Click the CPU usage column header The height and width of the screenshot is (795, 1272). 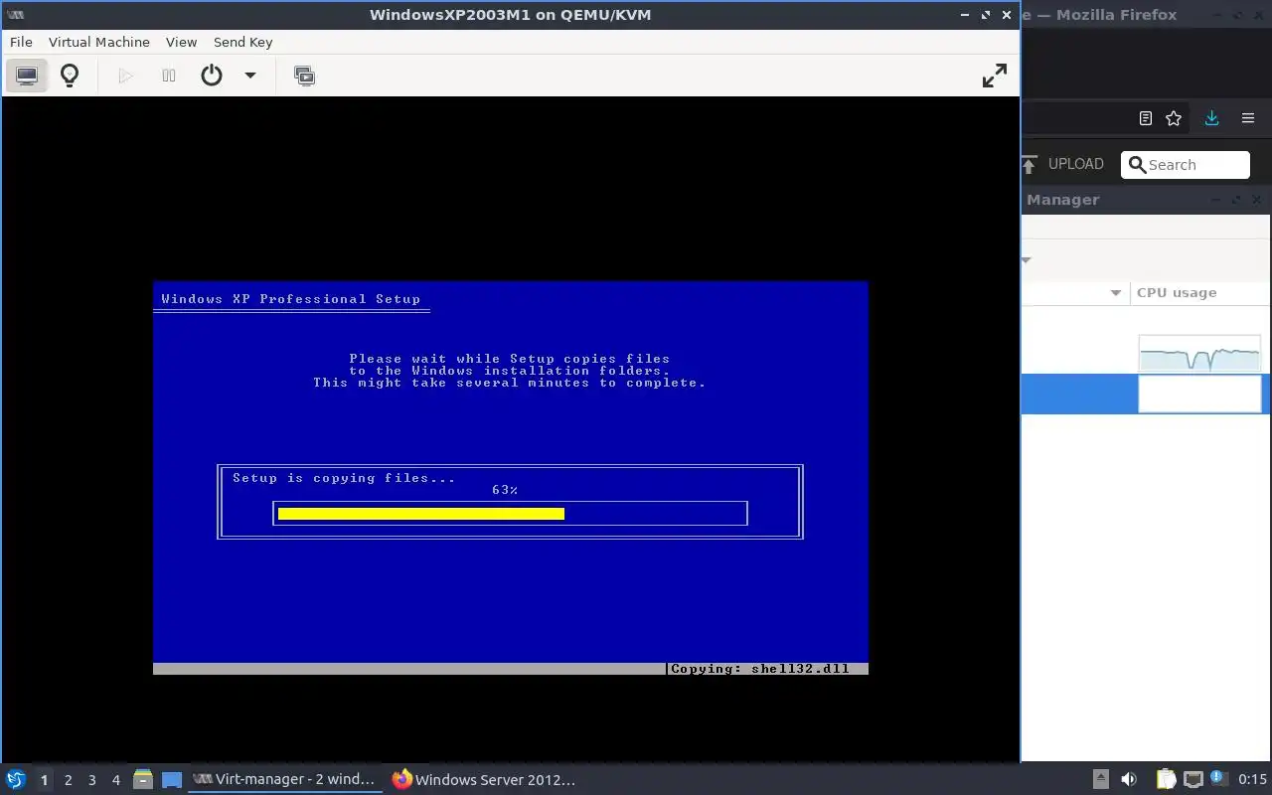[x=1177, y=293]
